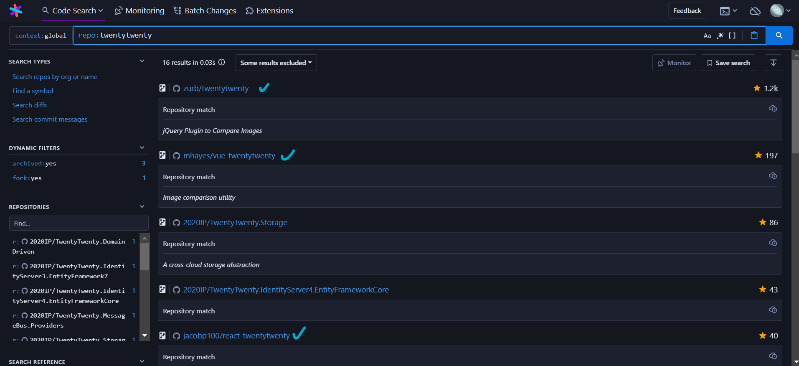Collapse the Repositories section
This screenshot has width=799, height=366.
pos(142,206)
